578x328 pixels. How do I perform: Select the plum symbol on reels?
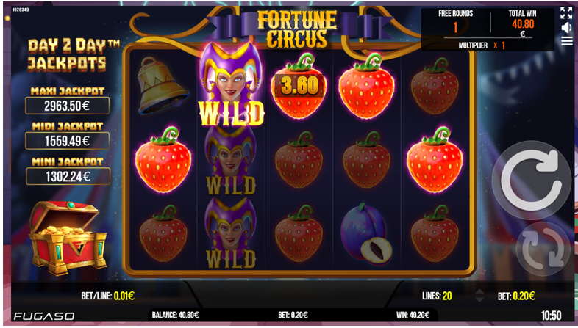click(366, 233)
